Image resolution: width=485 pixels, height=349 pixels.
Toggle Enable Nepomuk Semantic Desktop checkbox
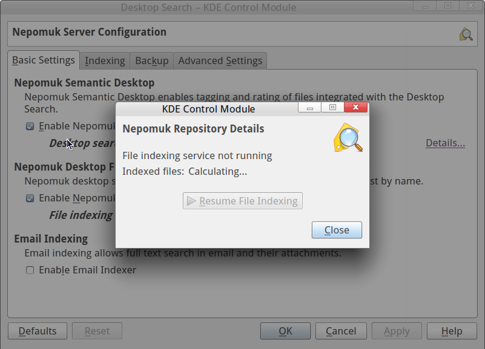pos(30,126)
